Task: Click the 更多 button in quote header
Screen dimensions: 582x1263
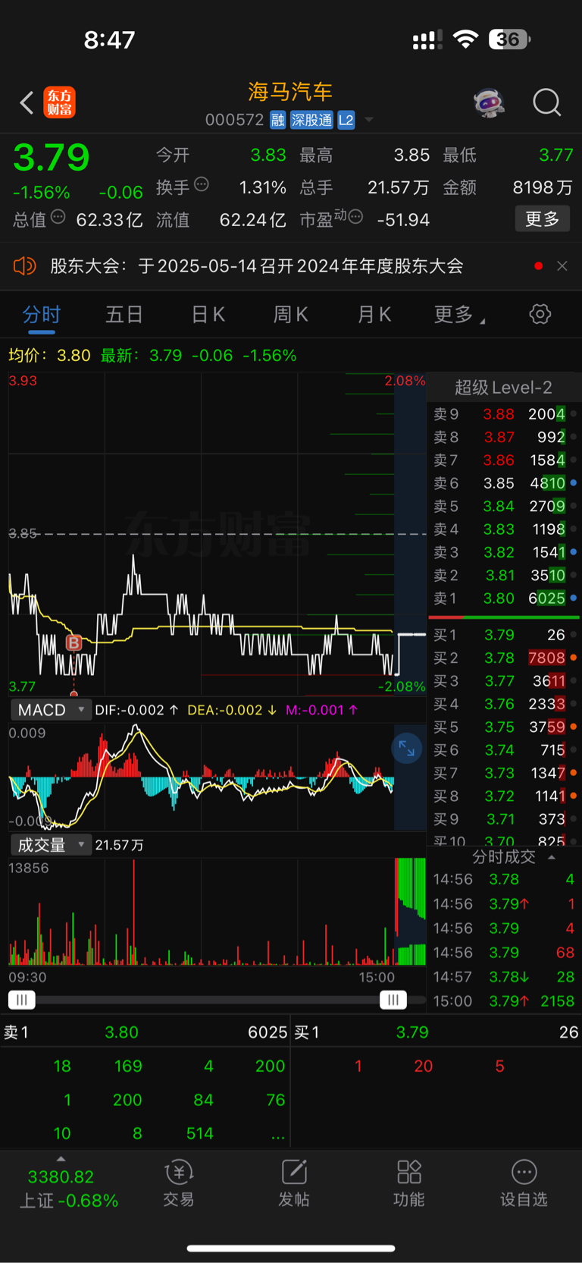Action: point(543,219)
